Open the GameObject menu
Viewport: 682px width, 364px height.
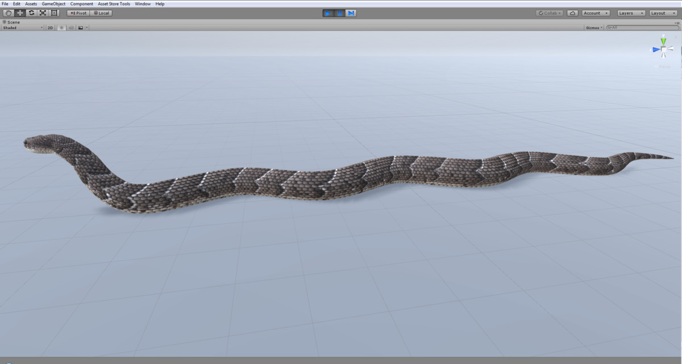click(x=52, y=3)
